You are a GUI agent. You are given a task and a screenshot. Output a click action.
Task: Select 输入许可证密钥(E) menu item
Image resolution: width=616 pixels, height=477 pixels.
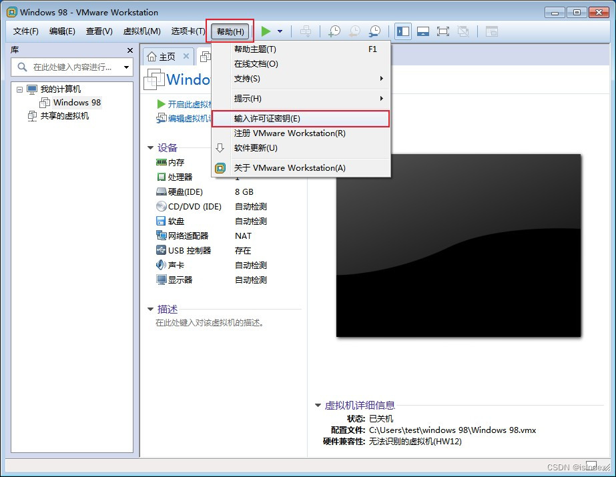301,119
